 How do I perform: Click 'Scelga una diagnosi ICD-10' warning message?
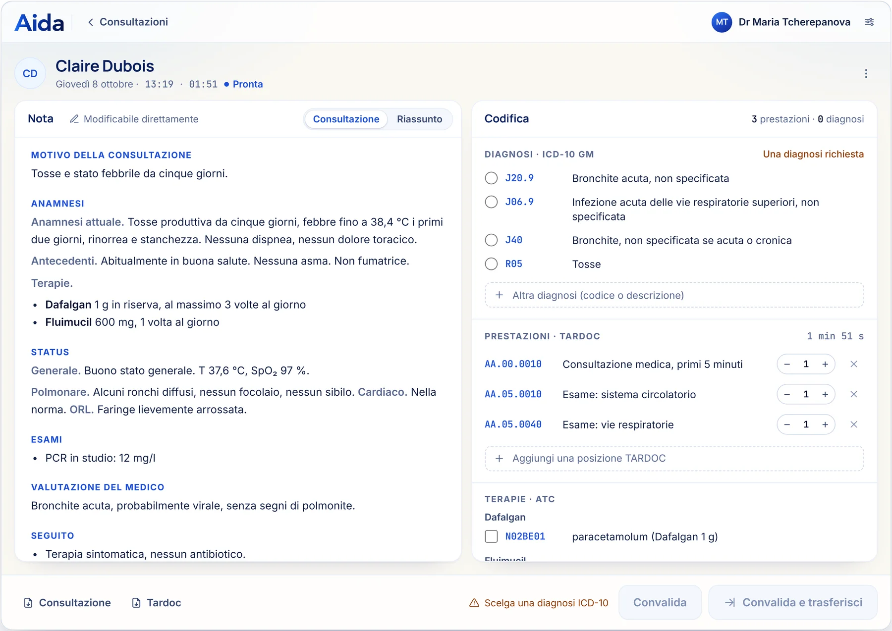click(x=546, y=603)
